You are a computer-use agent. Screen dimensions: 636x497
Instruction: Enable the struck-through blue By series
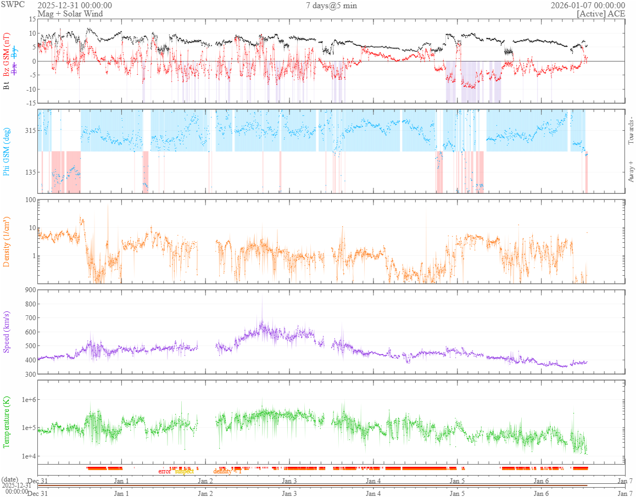point(15,52)
